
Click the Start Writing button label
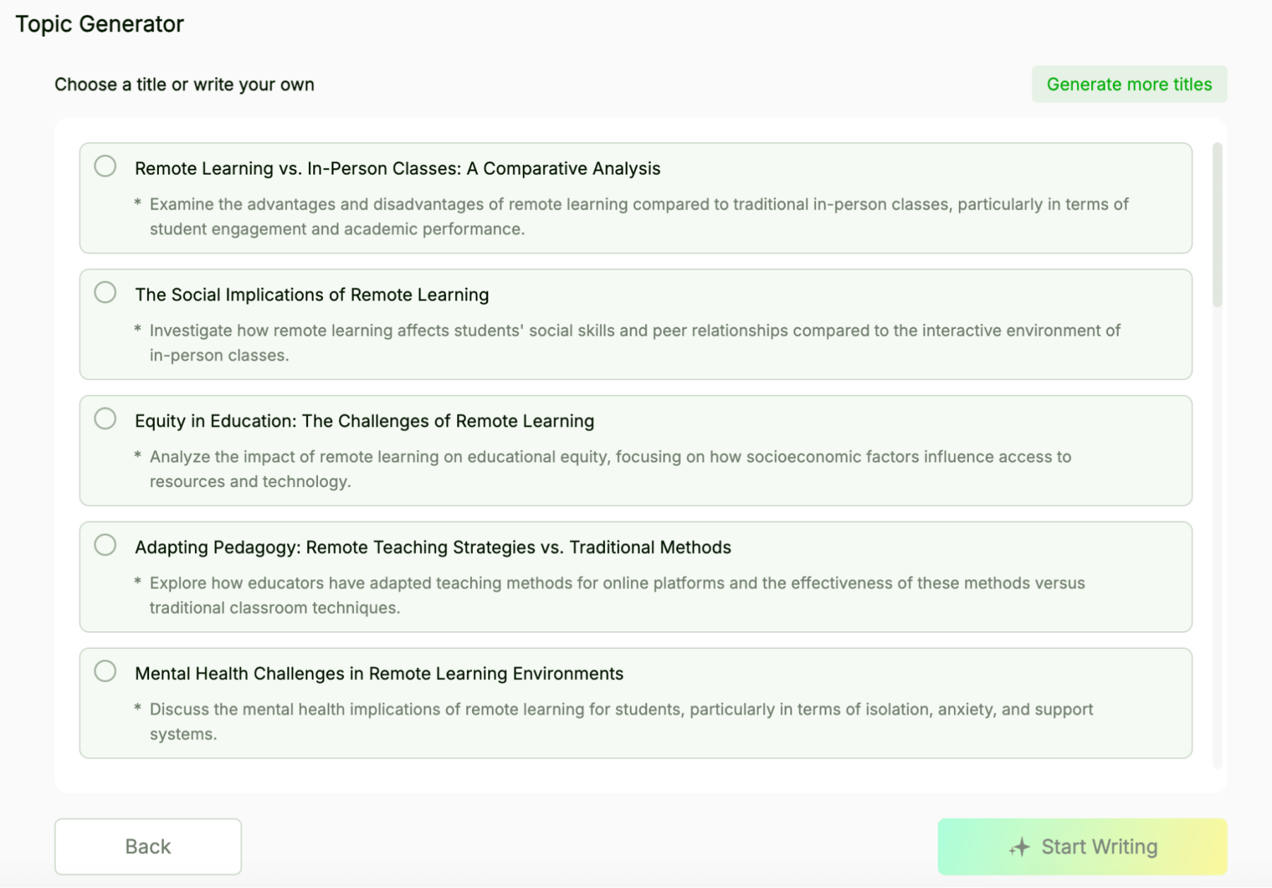click(1100, 846)
